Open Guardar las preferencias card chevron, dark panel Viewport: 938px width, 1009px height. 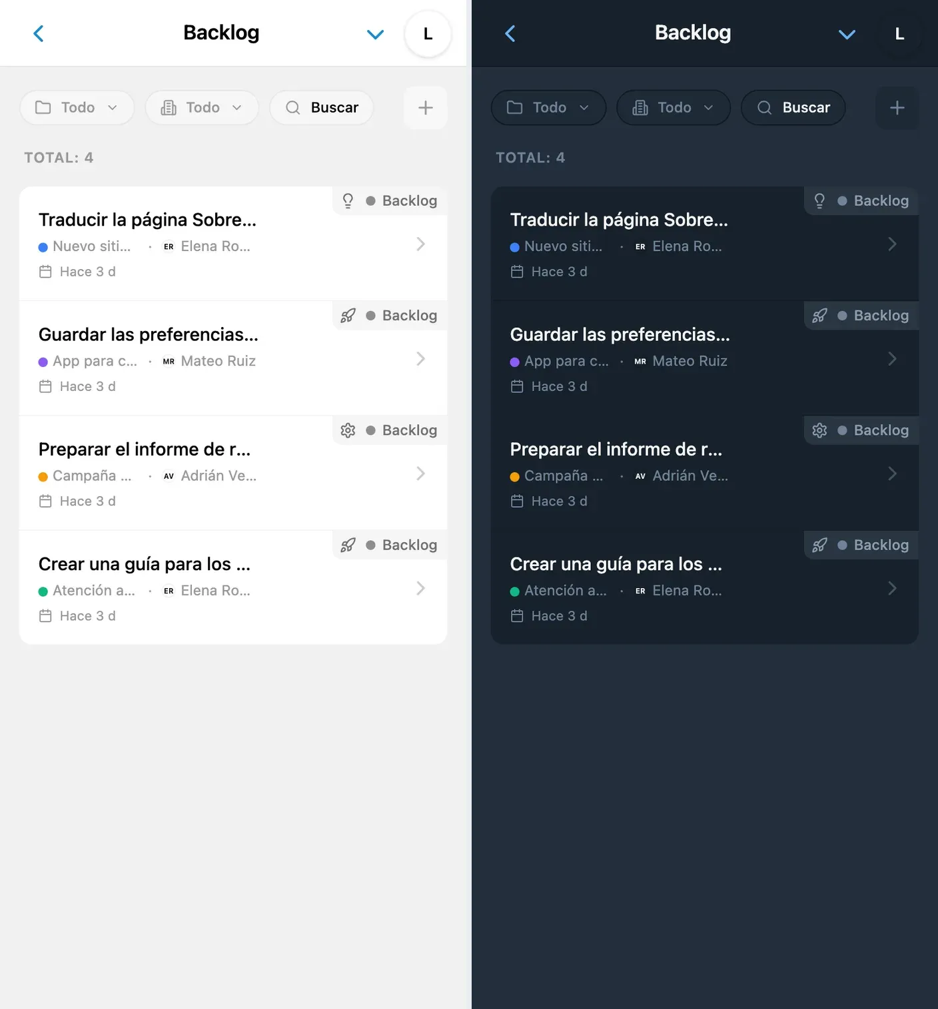[x=892, y=359]
